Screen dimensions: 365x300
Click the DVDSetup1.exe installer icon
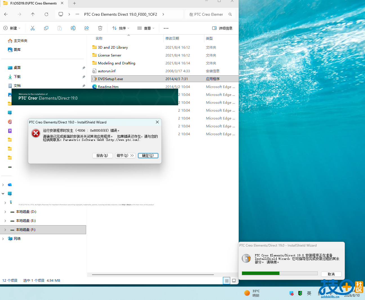point(95,79)
